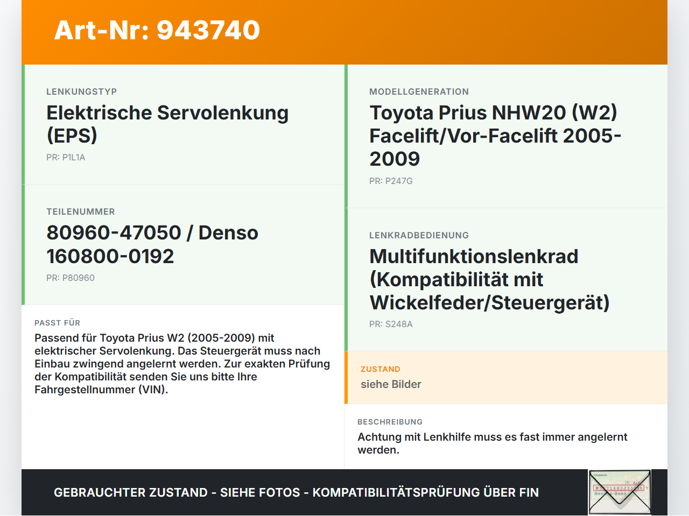
Task: Select the MODELLGENERATION label
Action: click(419, 91)
